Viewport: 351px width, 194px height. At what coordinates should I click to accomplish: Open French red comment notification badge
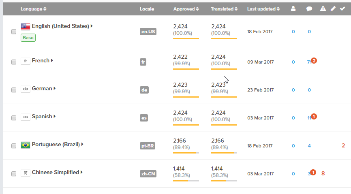click(x=314, y=61)
